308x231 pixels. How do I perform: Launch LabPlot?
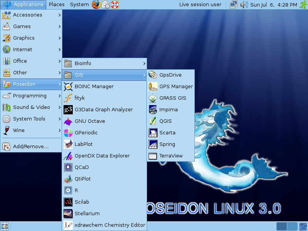(104, 144)
